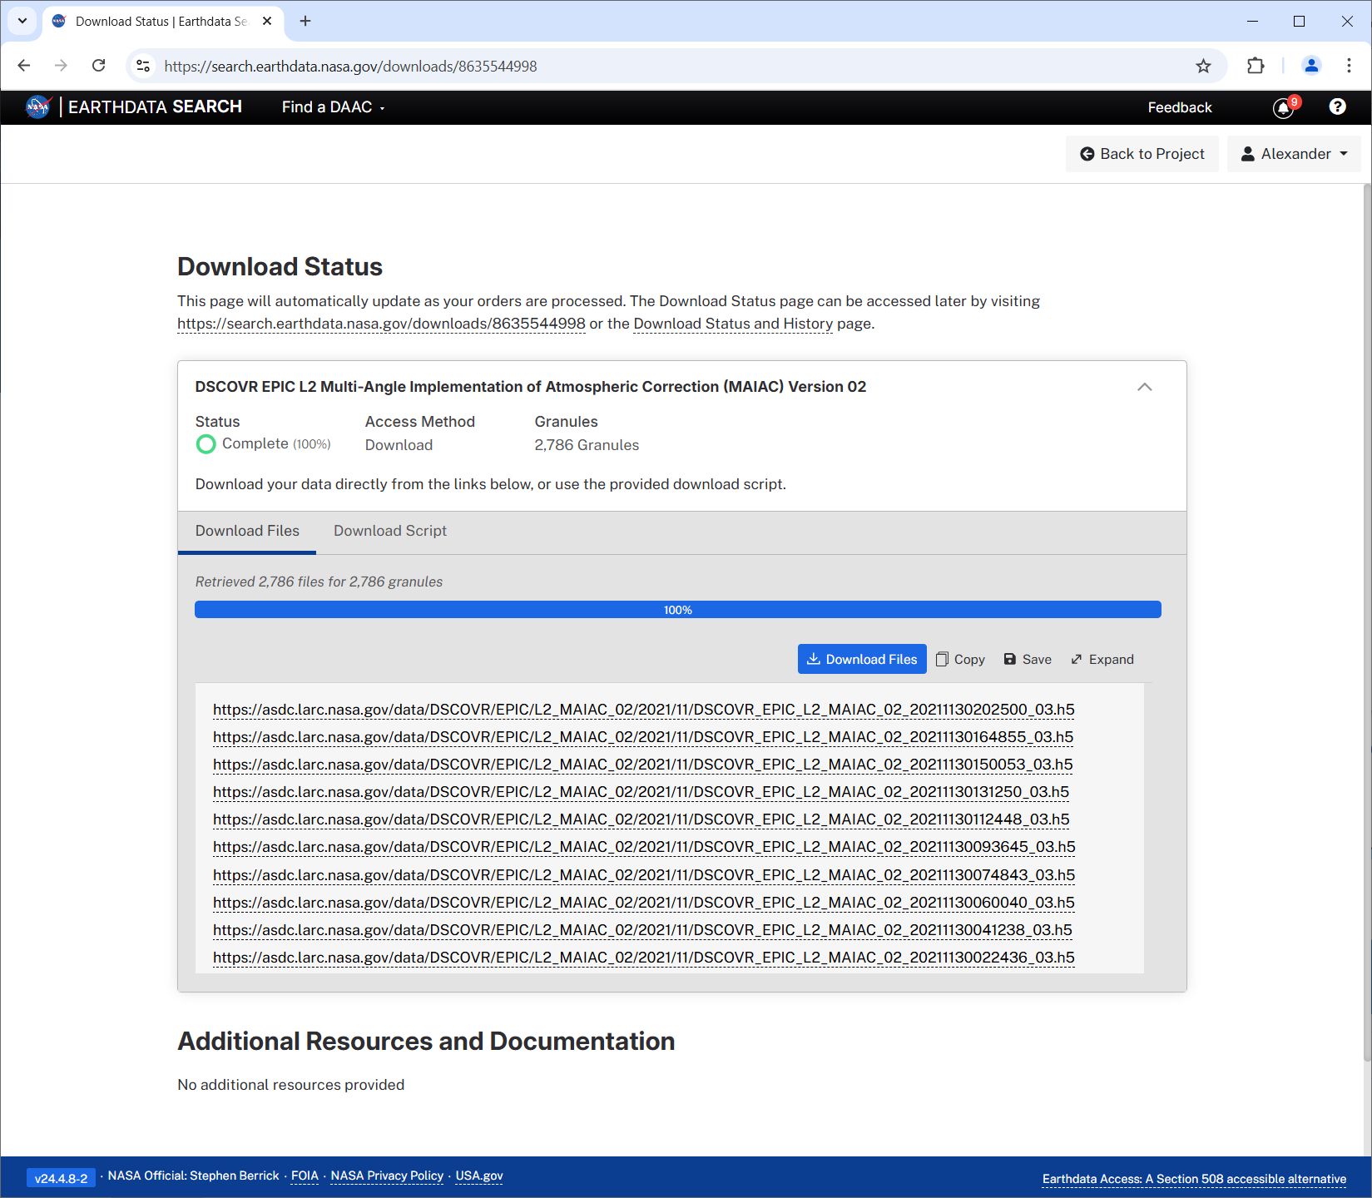The width and height of the screenshot is (1372, 1198).
Task: Open the browser extensions puzzle icon
Action: tap(1256, 66)
